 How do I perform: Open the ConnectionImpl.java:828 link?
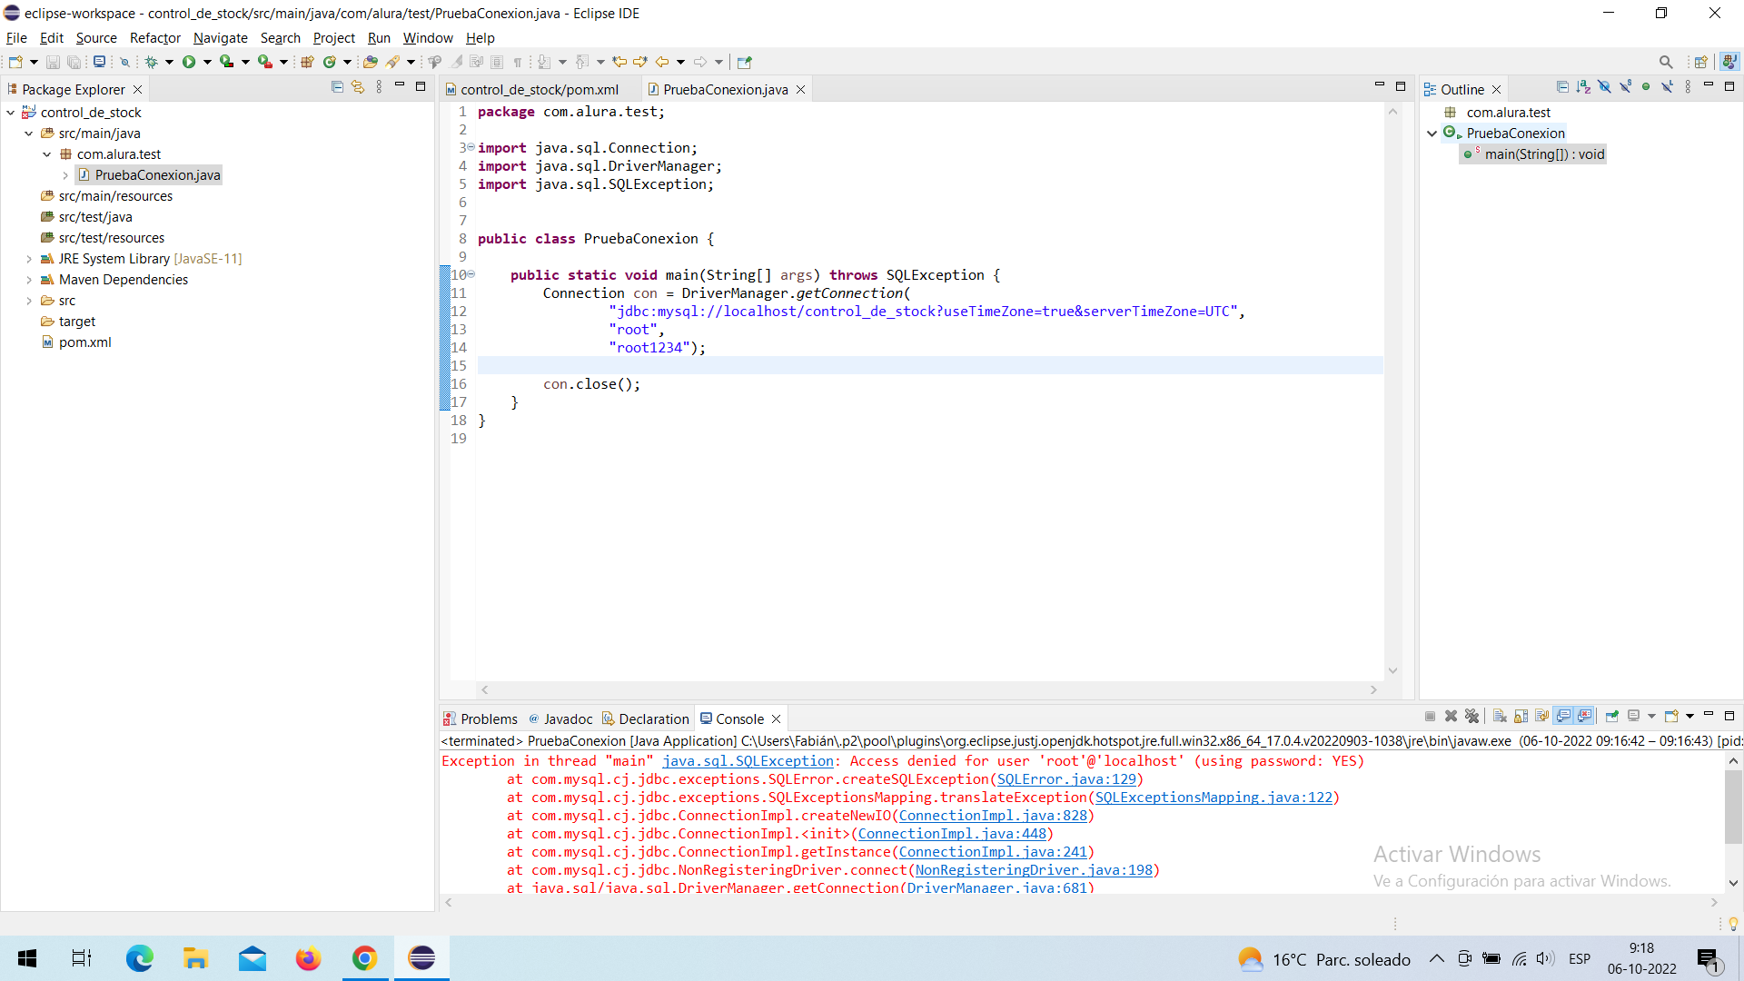click(x=993, y=816)
